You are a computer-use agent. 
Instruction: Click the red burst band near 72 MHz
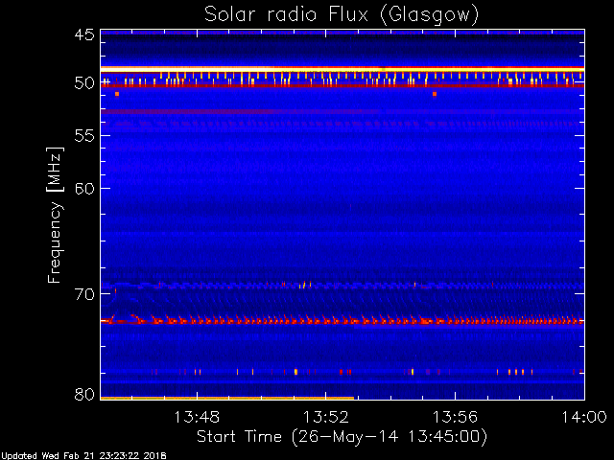tap(342, 321)
